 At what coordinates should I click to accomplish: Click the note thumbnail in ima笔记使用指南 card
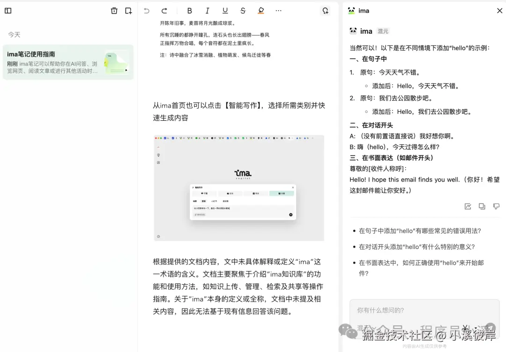point(117,62)
